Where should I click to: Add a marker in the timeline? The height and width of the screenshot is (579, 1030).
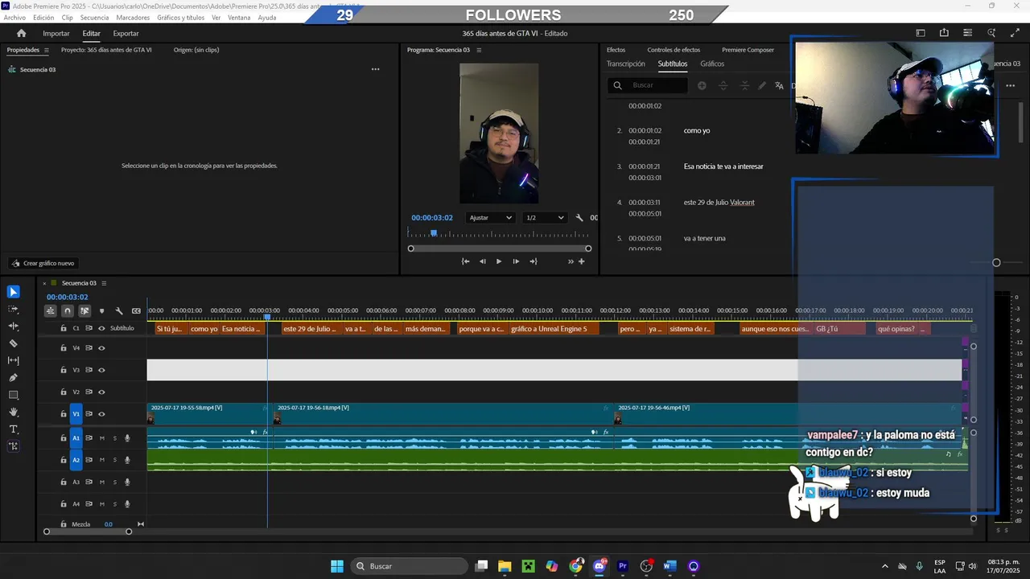coord(101,311)
